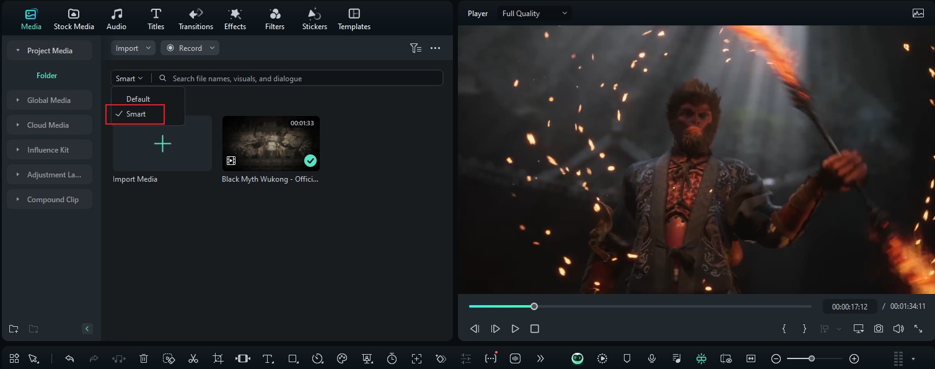Open the player display settings icon
The width and height of the screenshot is (935, 369).
tap(858, 329)
